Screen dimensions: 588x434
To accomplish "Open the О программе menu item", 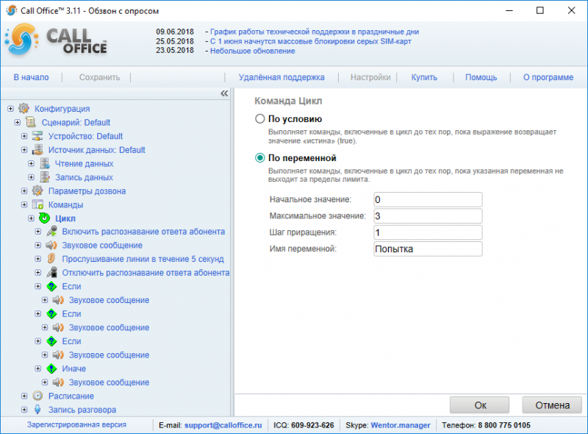I will coord(548,77).
